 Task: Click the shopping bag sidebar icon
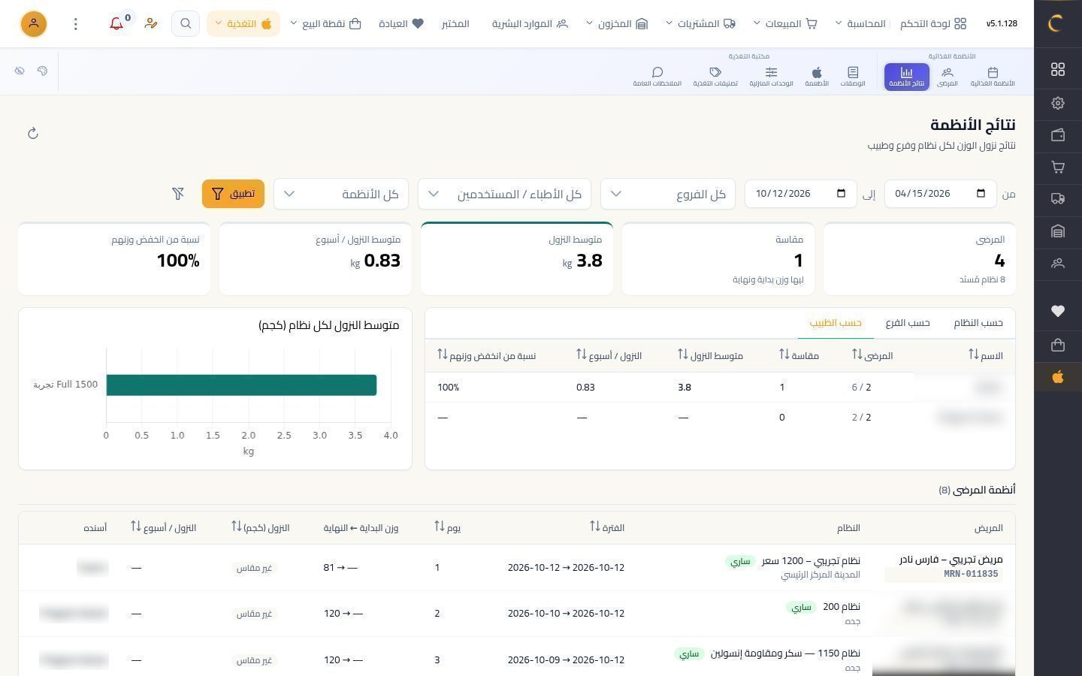(1058, 346)
